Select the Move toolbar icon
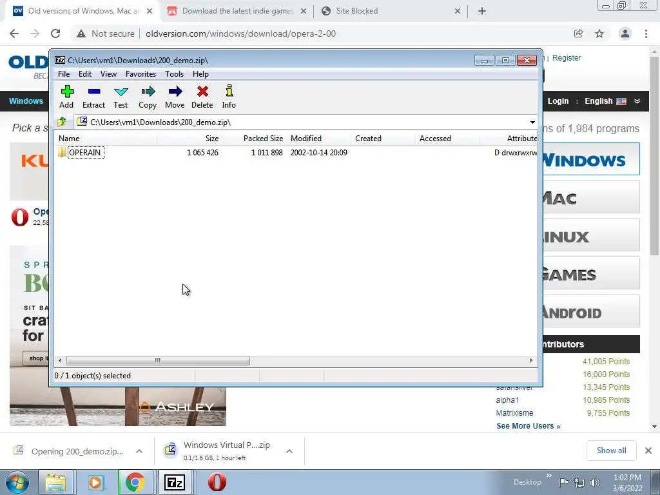Image resolution: width=660 pixels, height=495 pixels. coord(175,97)
